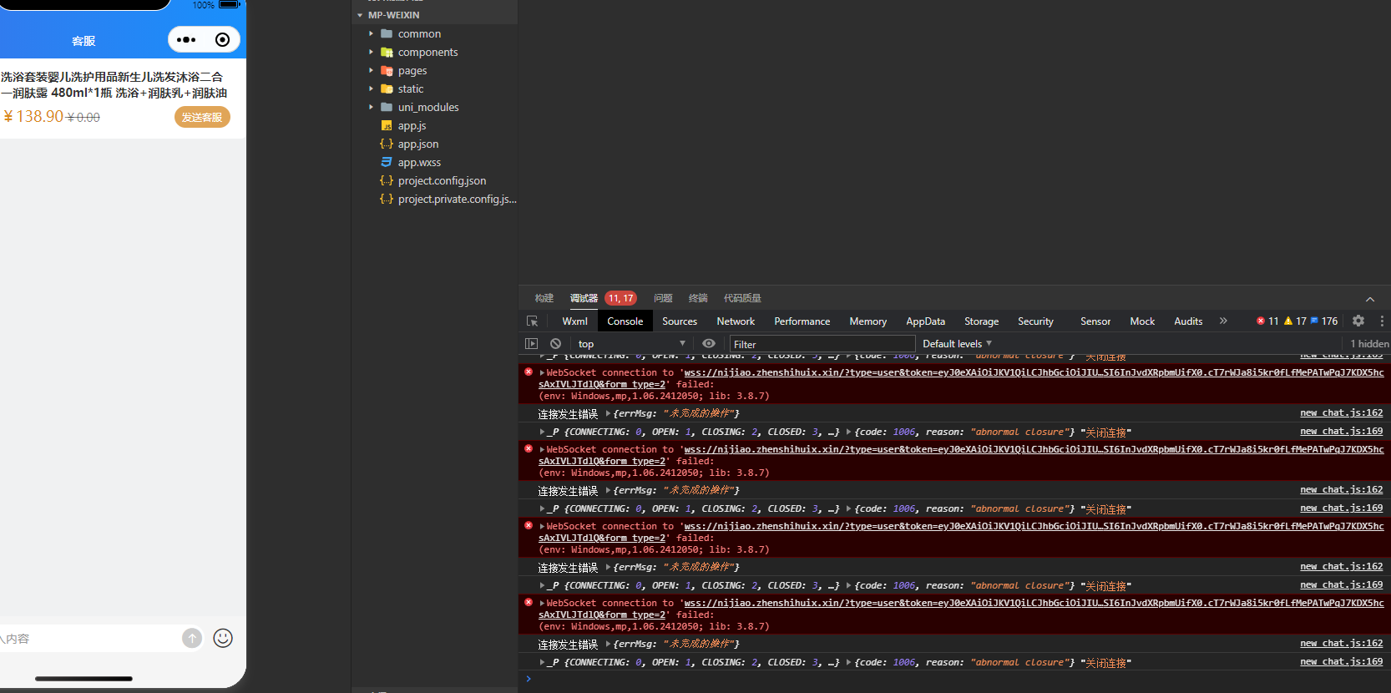This screenshot has height=693, width=1391.
Task: Click the yellow warning count 17 indicator
Action: [x=1295, y=321]
